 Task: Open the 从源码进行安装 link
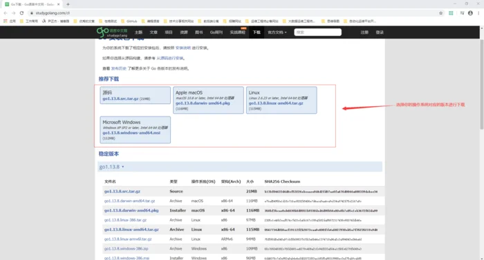coord(170,58)
